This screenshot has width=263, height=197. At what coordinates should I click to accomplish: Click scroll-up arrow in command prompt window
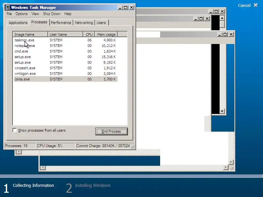(x=222, y=18)
